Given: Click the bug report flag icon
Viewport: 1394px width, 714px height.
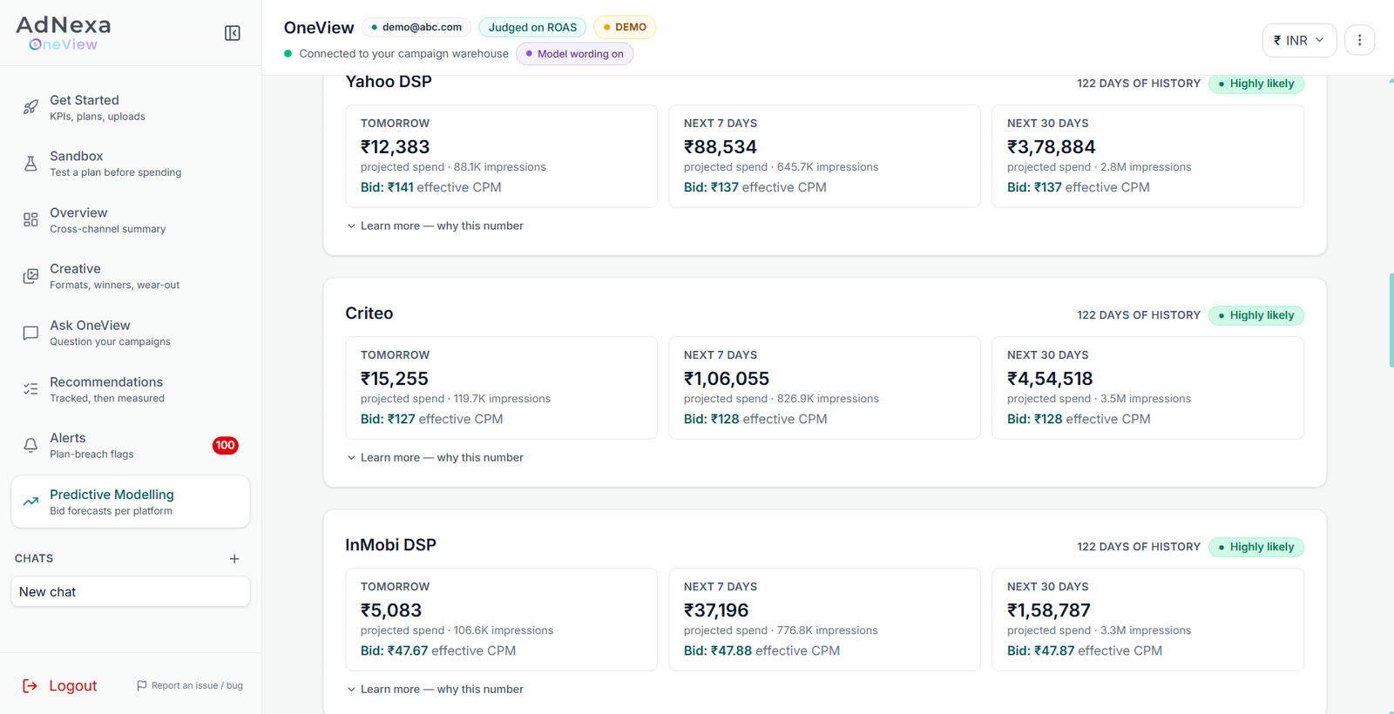Looking at the screenshot, I should click(142, 686).
